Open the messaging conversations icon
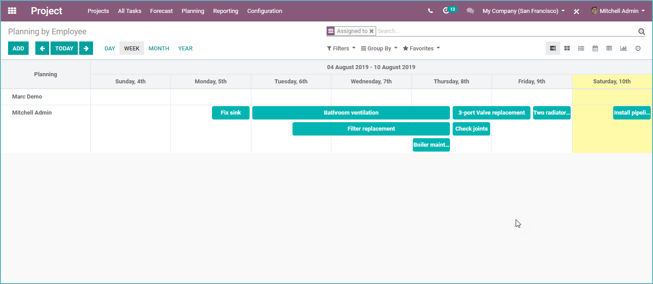The width and height of the screenshot is (653, 284). 470,10
